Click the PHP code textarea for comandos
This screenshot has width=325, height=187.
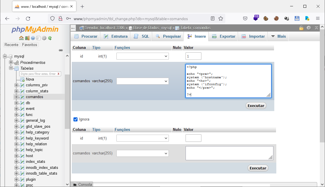[228, 81]
